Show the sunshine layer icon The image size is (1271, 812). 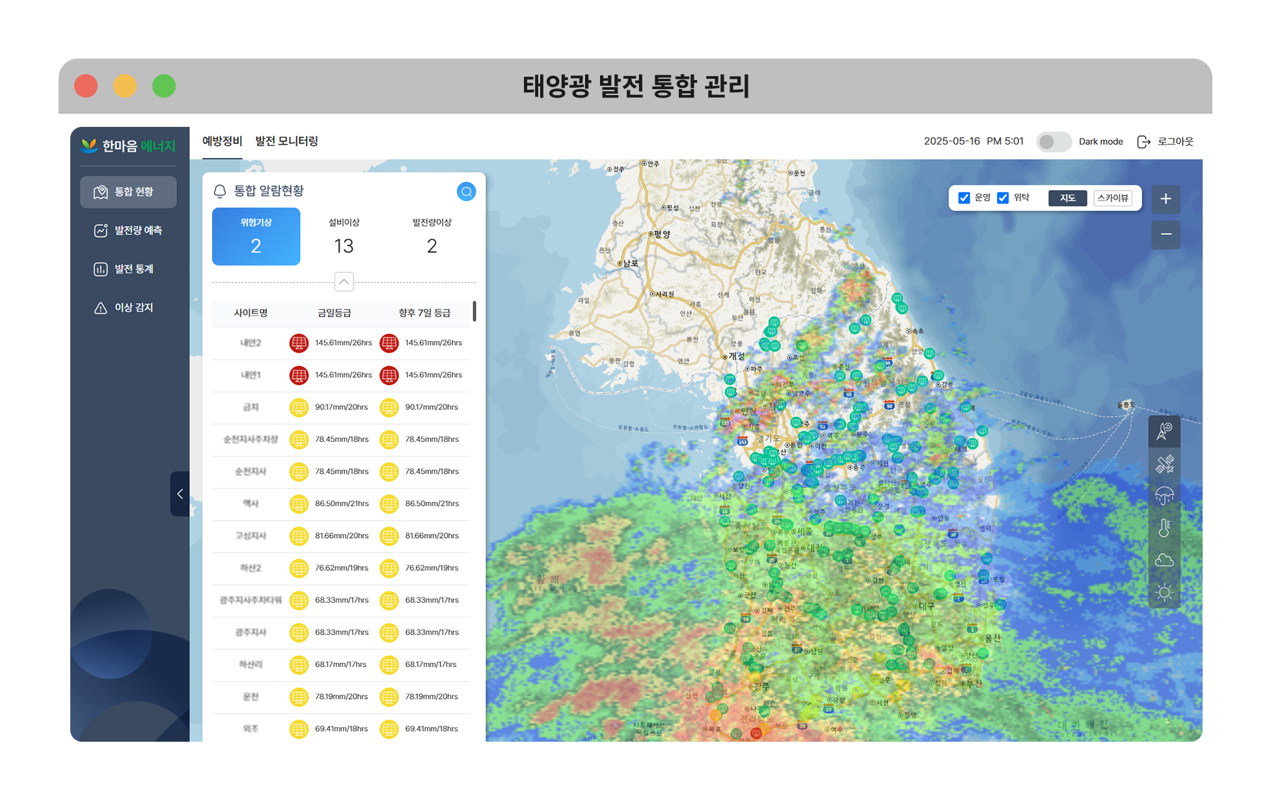(1164, 592)
